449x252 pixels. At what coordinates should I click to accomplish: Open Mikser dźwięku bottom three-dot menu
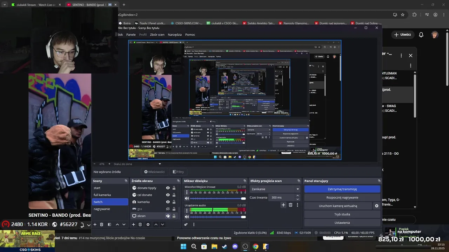click(194, 224)
